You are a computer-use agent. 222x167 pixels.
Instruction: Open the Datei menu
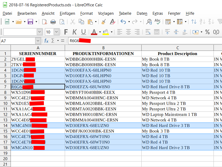click(7, 13)
